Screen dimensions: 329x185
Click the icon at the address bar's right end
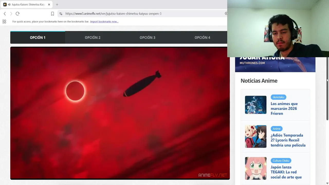point(226,13)
